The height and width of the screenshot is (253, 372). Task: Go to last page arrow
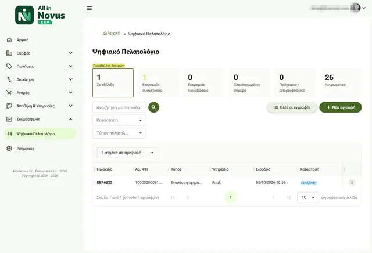pos(288,197)
